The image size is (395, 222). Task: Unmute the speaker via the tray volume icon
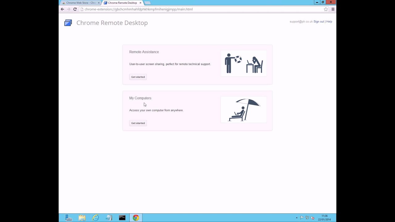click(x=312, y=218)
